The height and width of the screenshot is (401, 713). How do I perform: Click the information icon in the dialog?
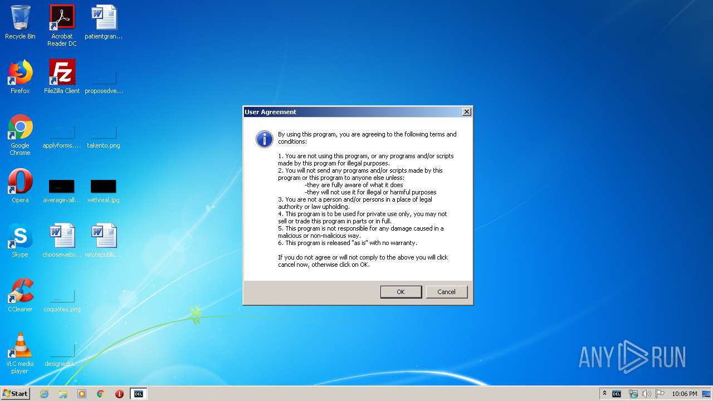coord(264,139)
